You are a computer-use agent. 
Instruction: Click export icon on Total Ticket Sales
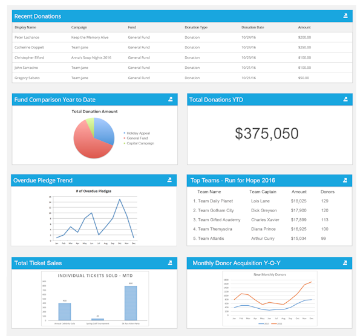coord(170,263)
